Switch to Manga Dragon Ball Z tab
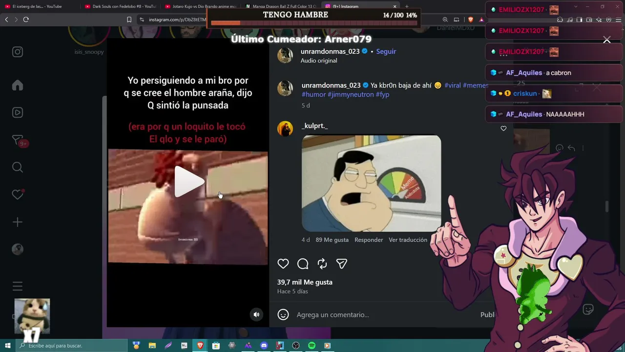The image size is (625, 352). [281, 6]
